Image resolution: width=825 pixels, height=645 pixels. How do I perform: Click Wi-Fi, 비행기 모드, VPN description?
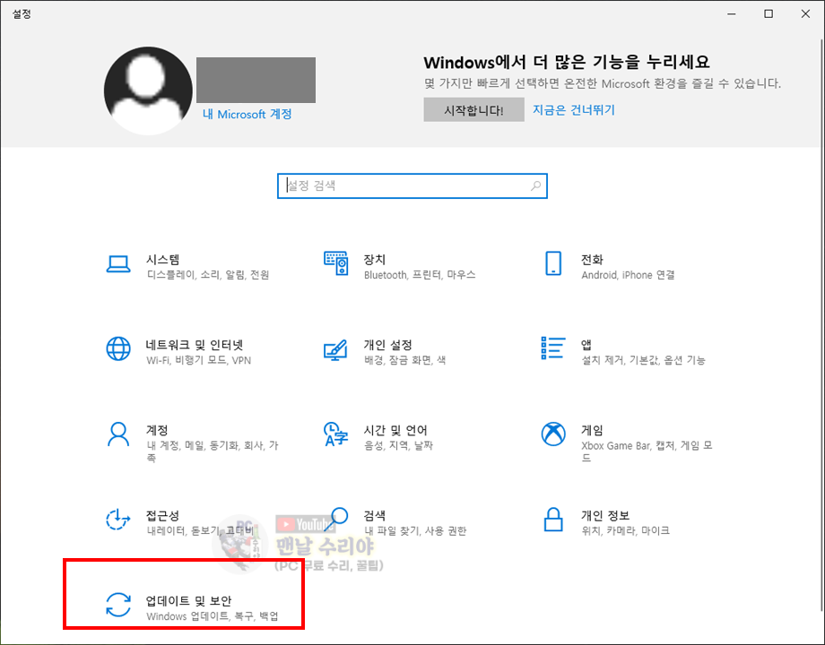click(199, 360)
